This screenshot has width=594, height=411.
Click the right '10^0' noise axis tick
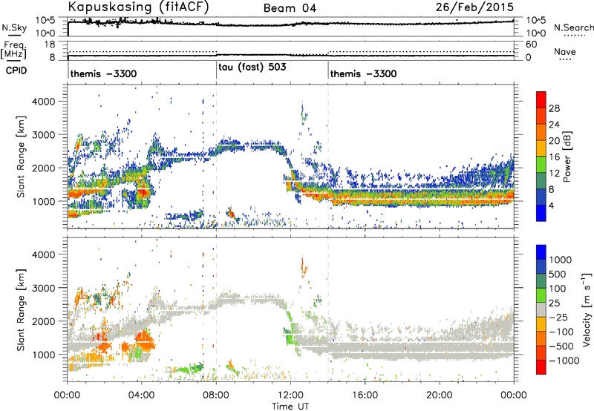(x=535, y=33)
